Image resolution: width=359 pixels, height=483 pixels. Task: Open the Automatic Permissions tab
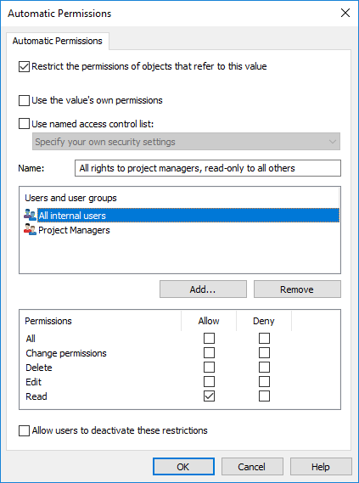[57, 41]
